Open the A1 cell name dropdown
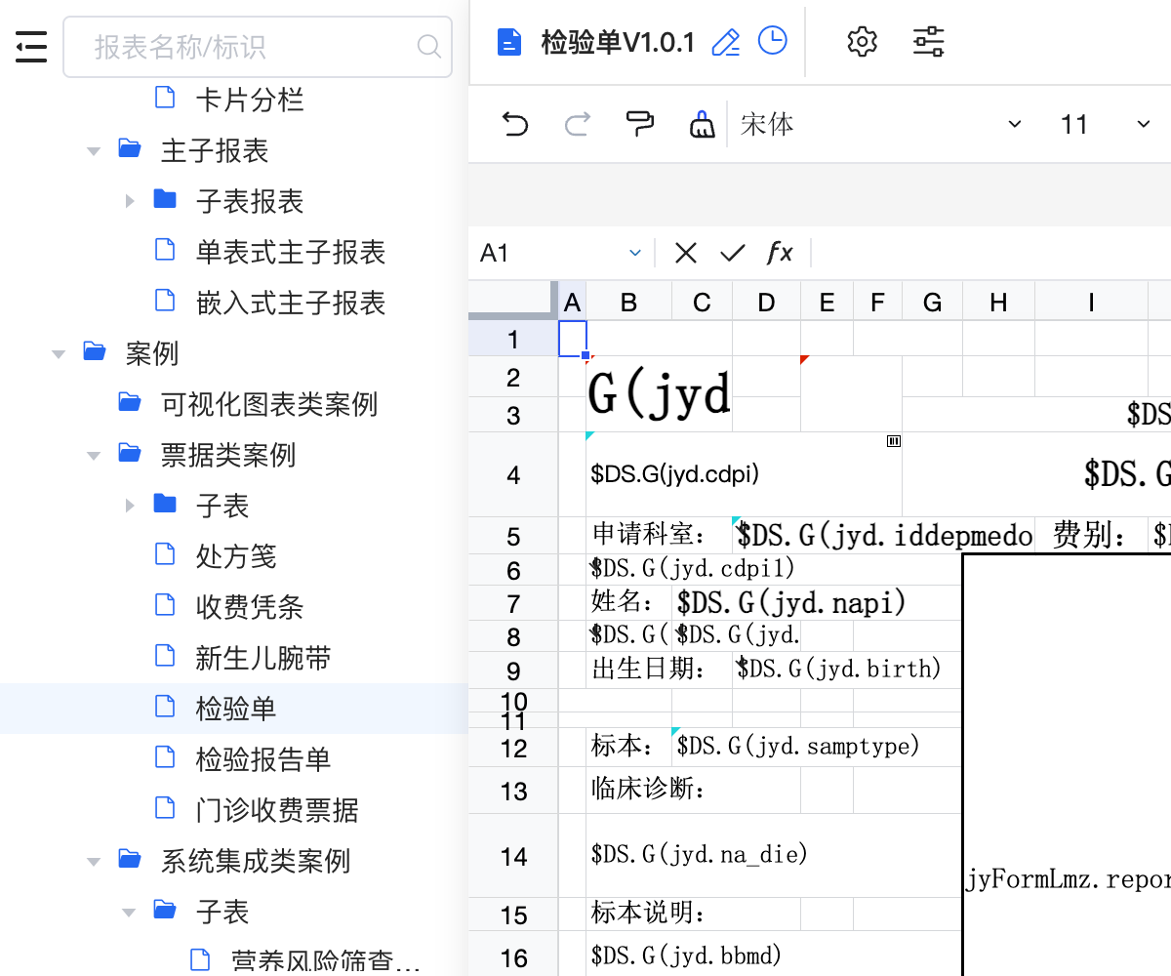1171x976 pixels. coord(635,254)
